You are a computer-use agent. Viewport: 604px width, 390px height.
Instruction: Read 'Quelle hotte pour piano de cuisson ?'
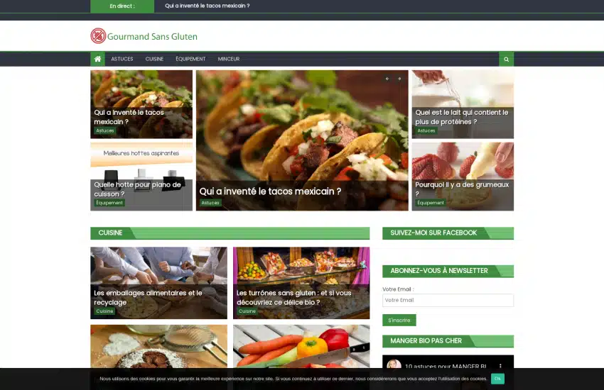click(137, 189)
